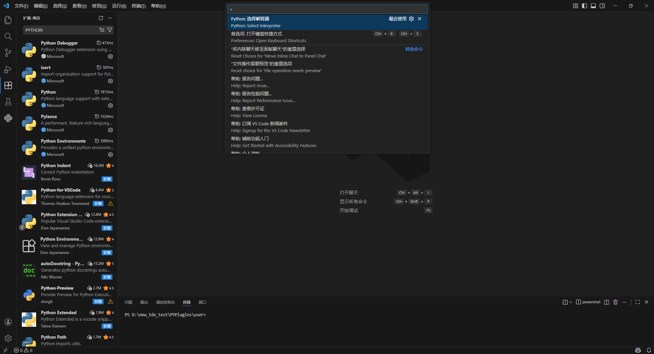Install the Python Indent extension
654x354 pixels.
click(107, 179)
